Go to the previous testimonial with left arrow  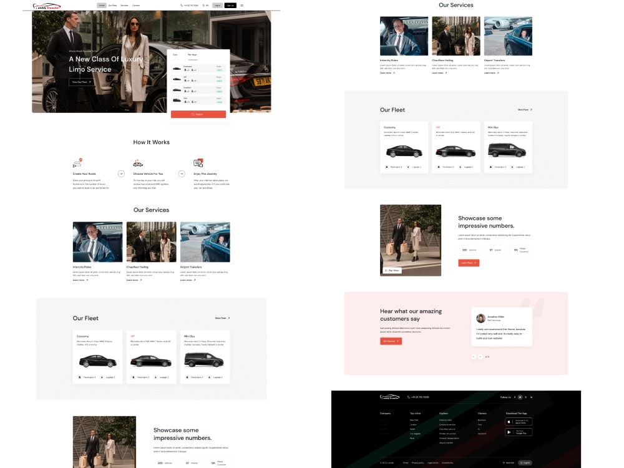coord(474,356)
